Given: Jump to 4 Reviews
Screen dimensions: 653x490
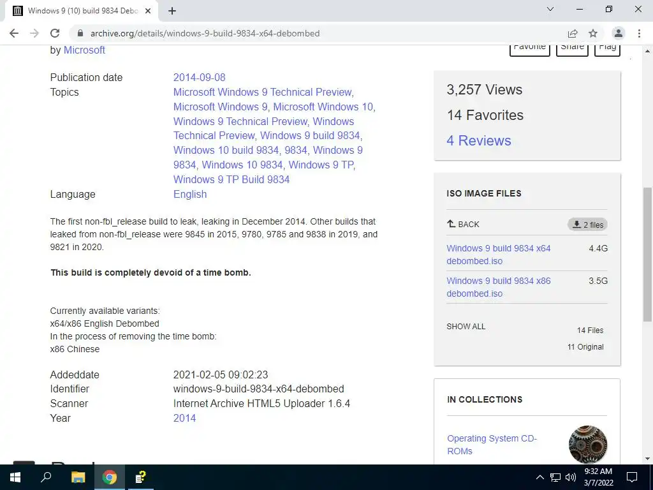Looking at the screenshot, I should (x=479, y=141).
